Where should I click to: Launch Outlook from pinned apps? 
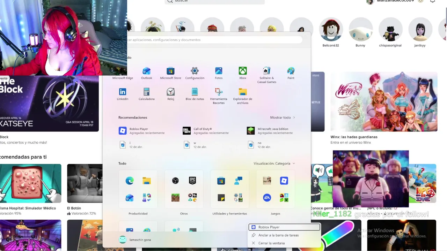click(146, 71)
